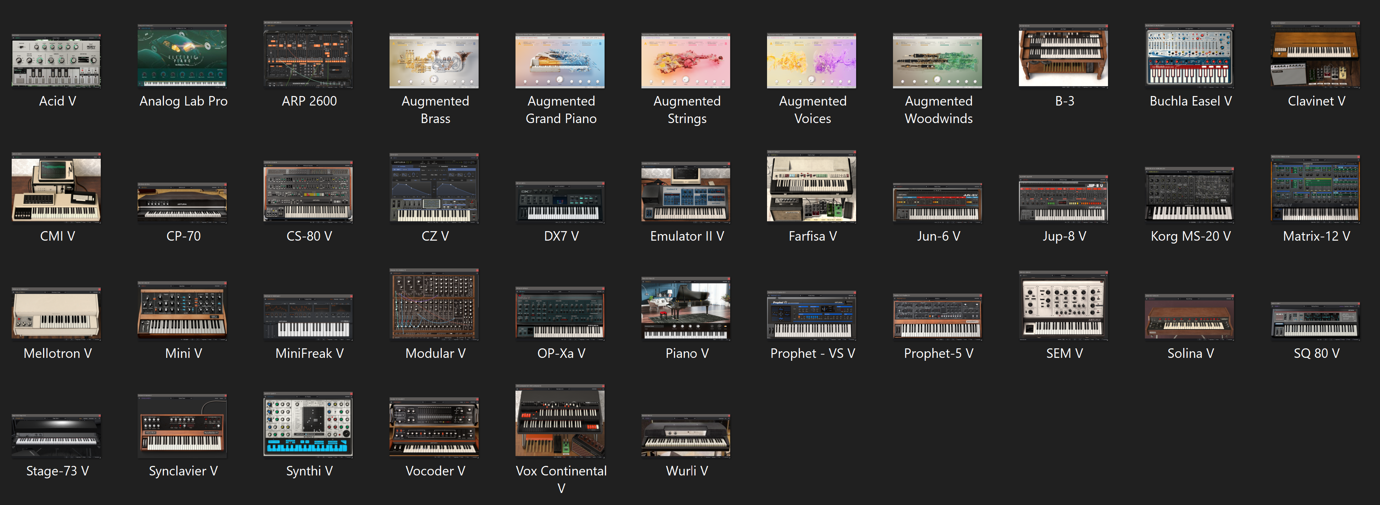Open the CZ V synth image

tap(434, 188)
